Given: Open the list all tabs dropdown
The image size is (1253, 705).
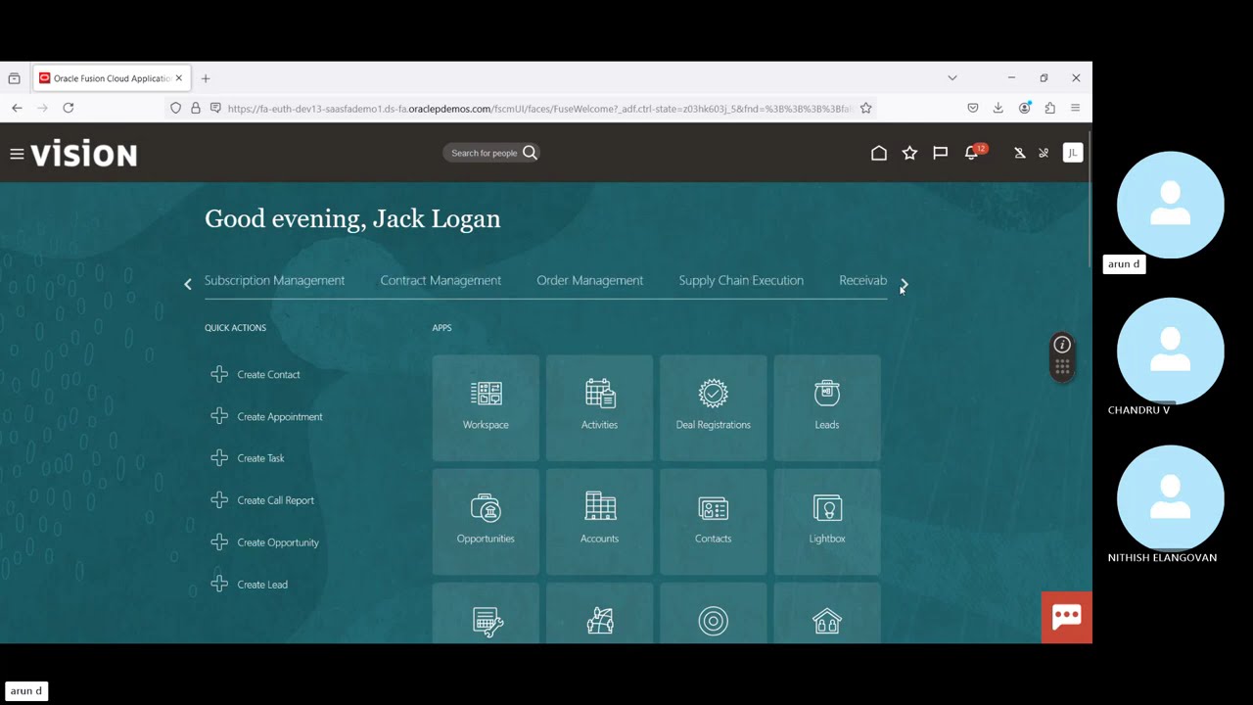Looking at the screenshot, I should (951, 77).
